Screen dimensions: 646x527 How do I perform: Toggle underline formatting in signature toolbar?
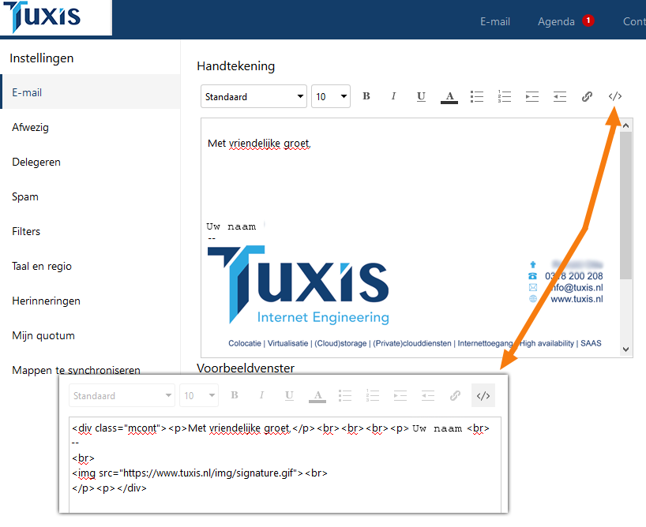pos(421,96)
